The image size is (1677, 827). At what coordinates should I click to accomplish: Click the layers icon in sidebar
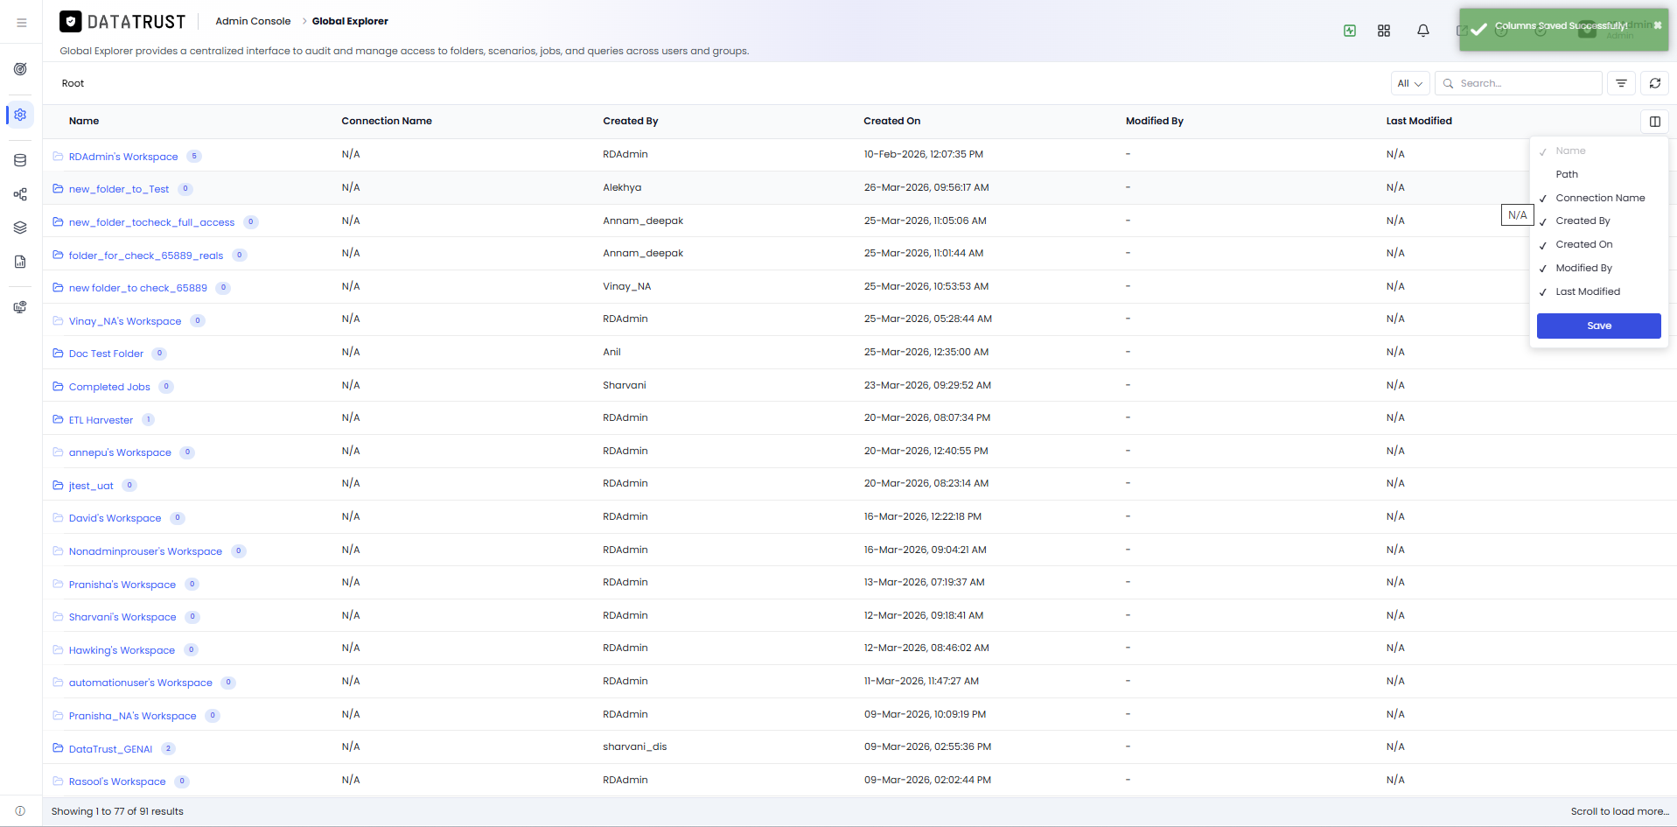point(20,228)
